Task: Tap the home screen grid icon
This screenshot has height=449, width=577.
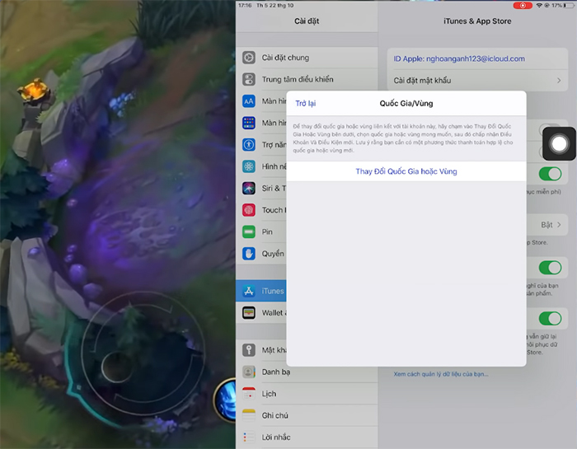Action: (249, 123)
